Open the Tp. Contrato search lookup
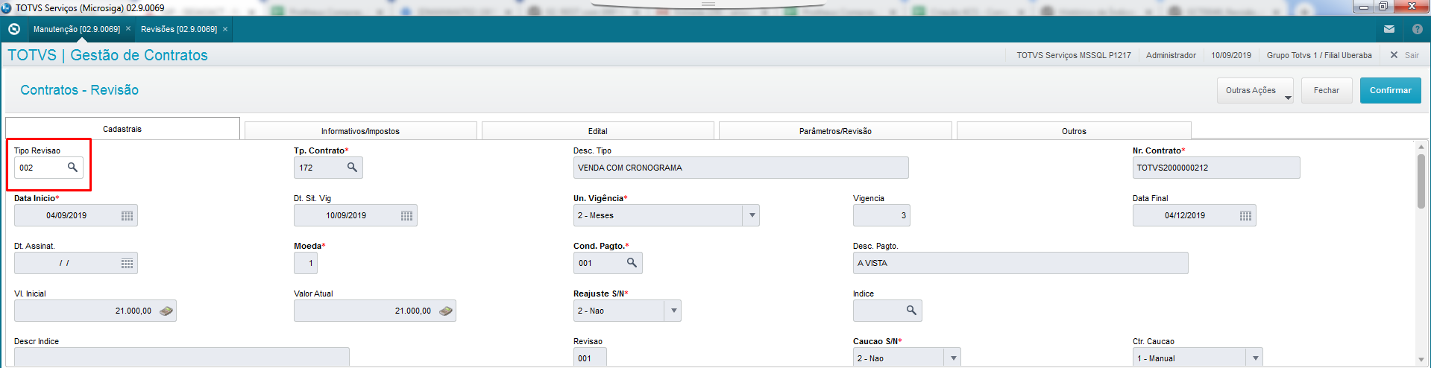This screenshot has height=368, width=1431. click(352, 168)
